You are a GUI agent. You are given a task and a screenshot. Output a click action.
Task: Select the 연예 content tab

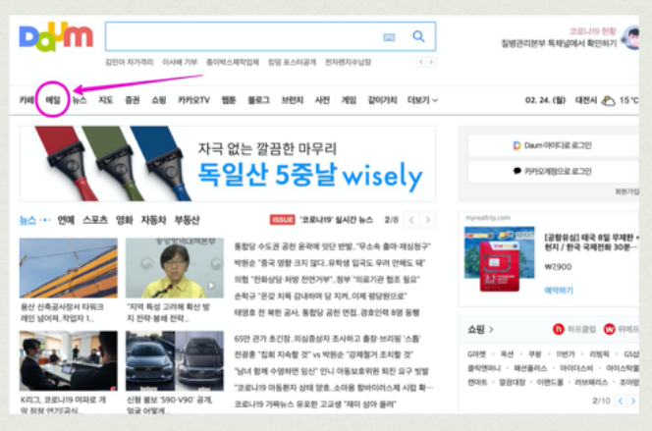point(66,220)
